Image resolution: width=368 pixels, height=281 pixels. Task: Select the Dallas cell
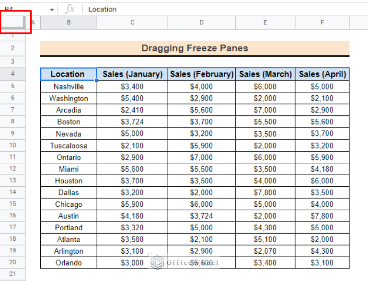coord(69,192)
